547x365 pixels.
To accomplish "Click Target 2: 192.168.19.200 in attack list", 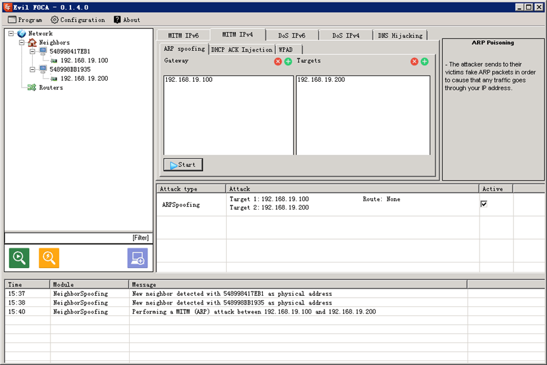I will [269, 207].
